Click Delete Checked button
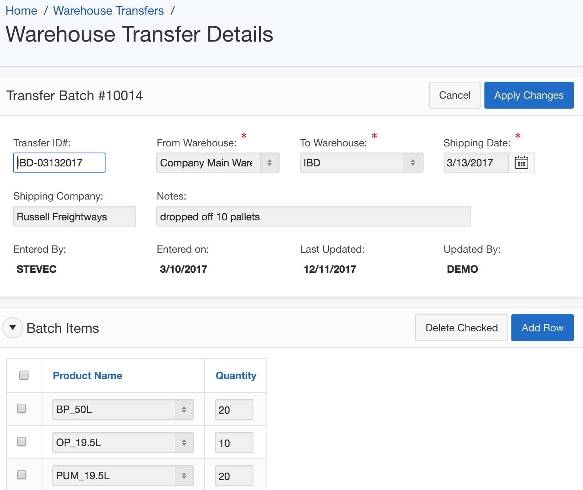583x490 pixels. 461,328
